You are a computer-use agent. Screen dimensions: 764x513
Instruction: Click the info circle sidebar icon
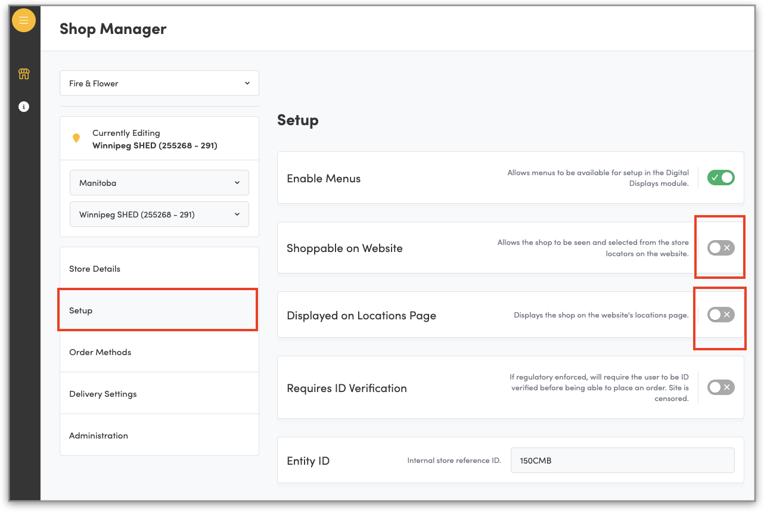coord(24,107)
